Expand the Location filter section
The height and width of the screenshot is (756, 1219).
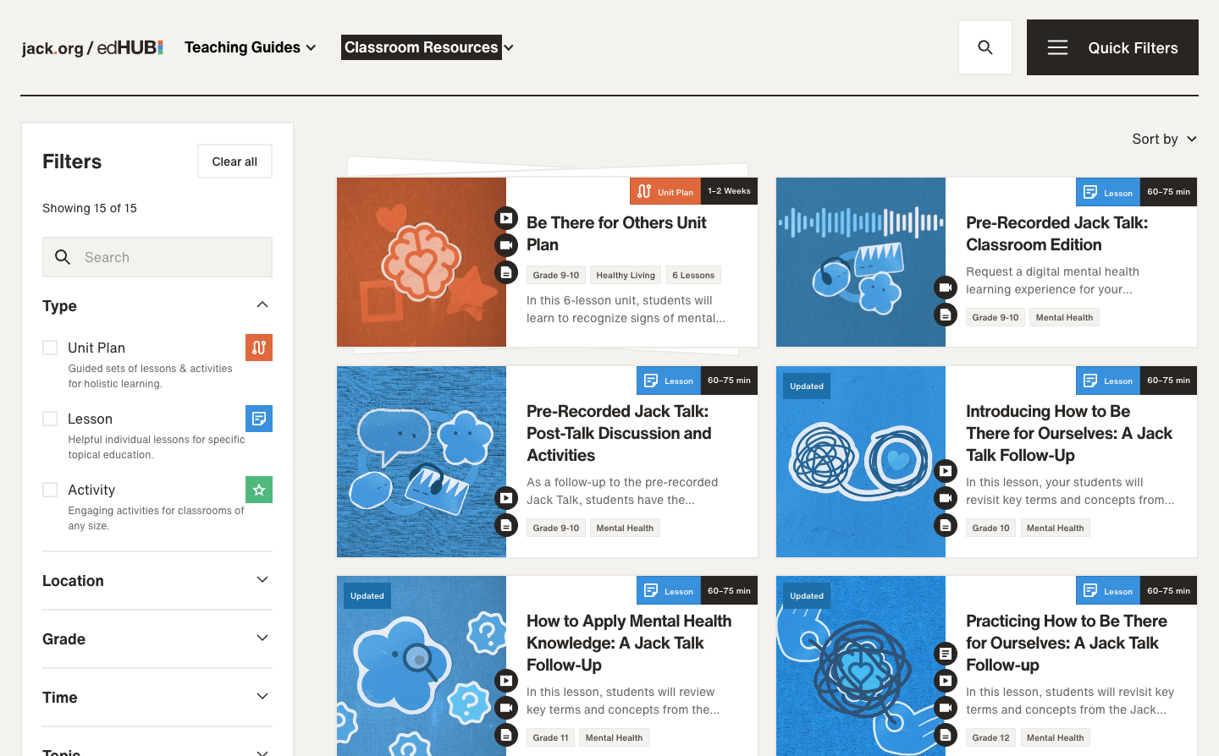coord(157,581)
